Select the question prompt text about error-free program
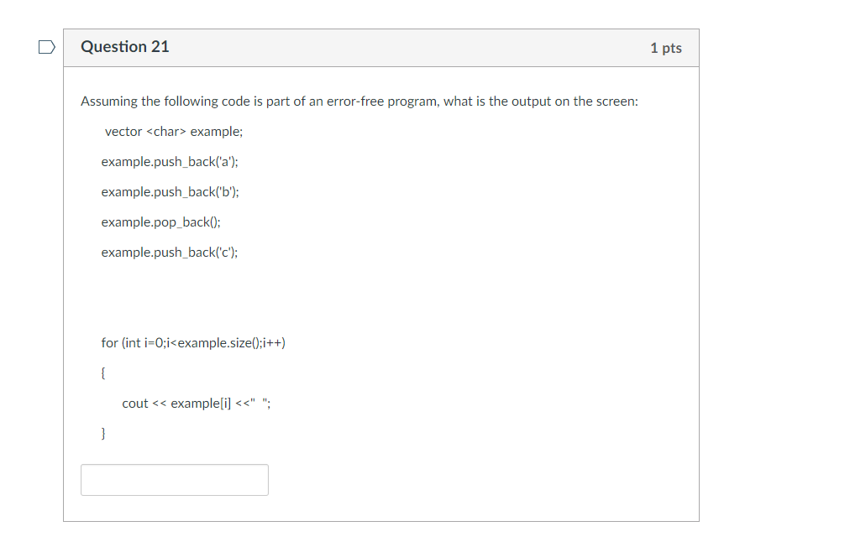 click(x=359, y=101)
